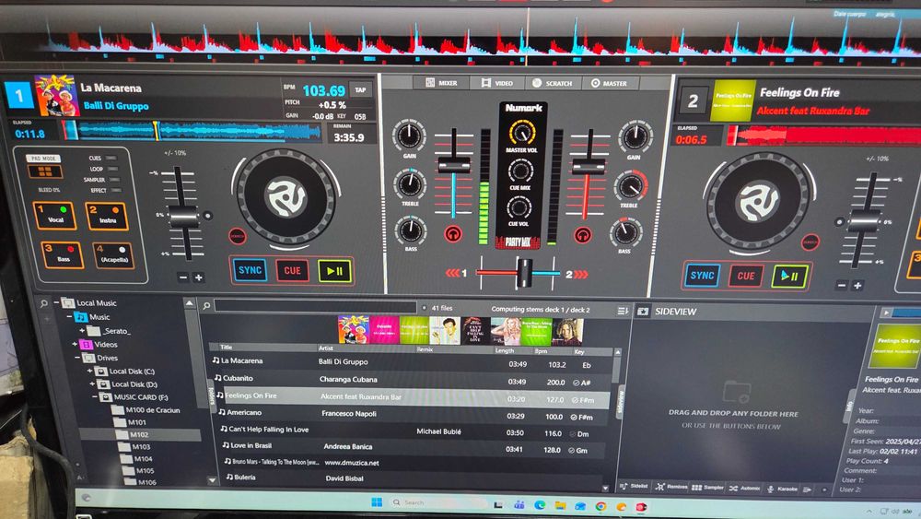
Task: Open the VIDEO tab
Action: click(497, 83)
